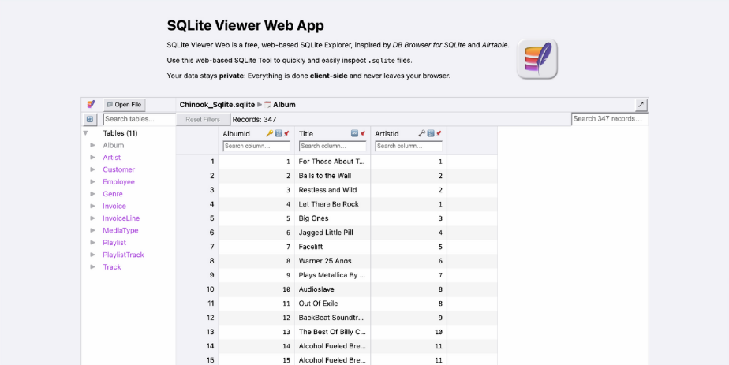
Task: Click the ArtistId column header label
Action: click(x=387, y=133)
